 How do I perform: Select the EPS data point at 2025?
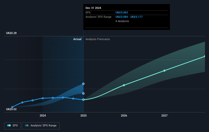(x=83, y=100)
